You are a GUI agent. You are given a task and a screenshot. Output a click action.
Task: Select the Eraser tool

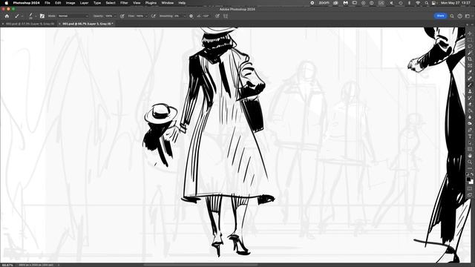pyautogui.click(x=470, y=105)
